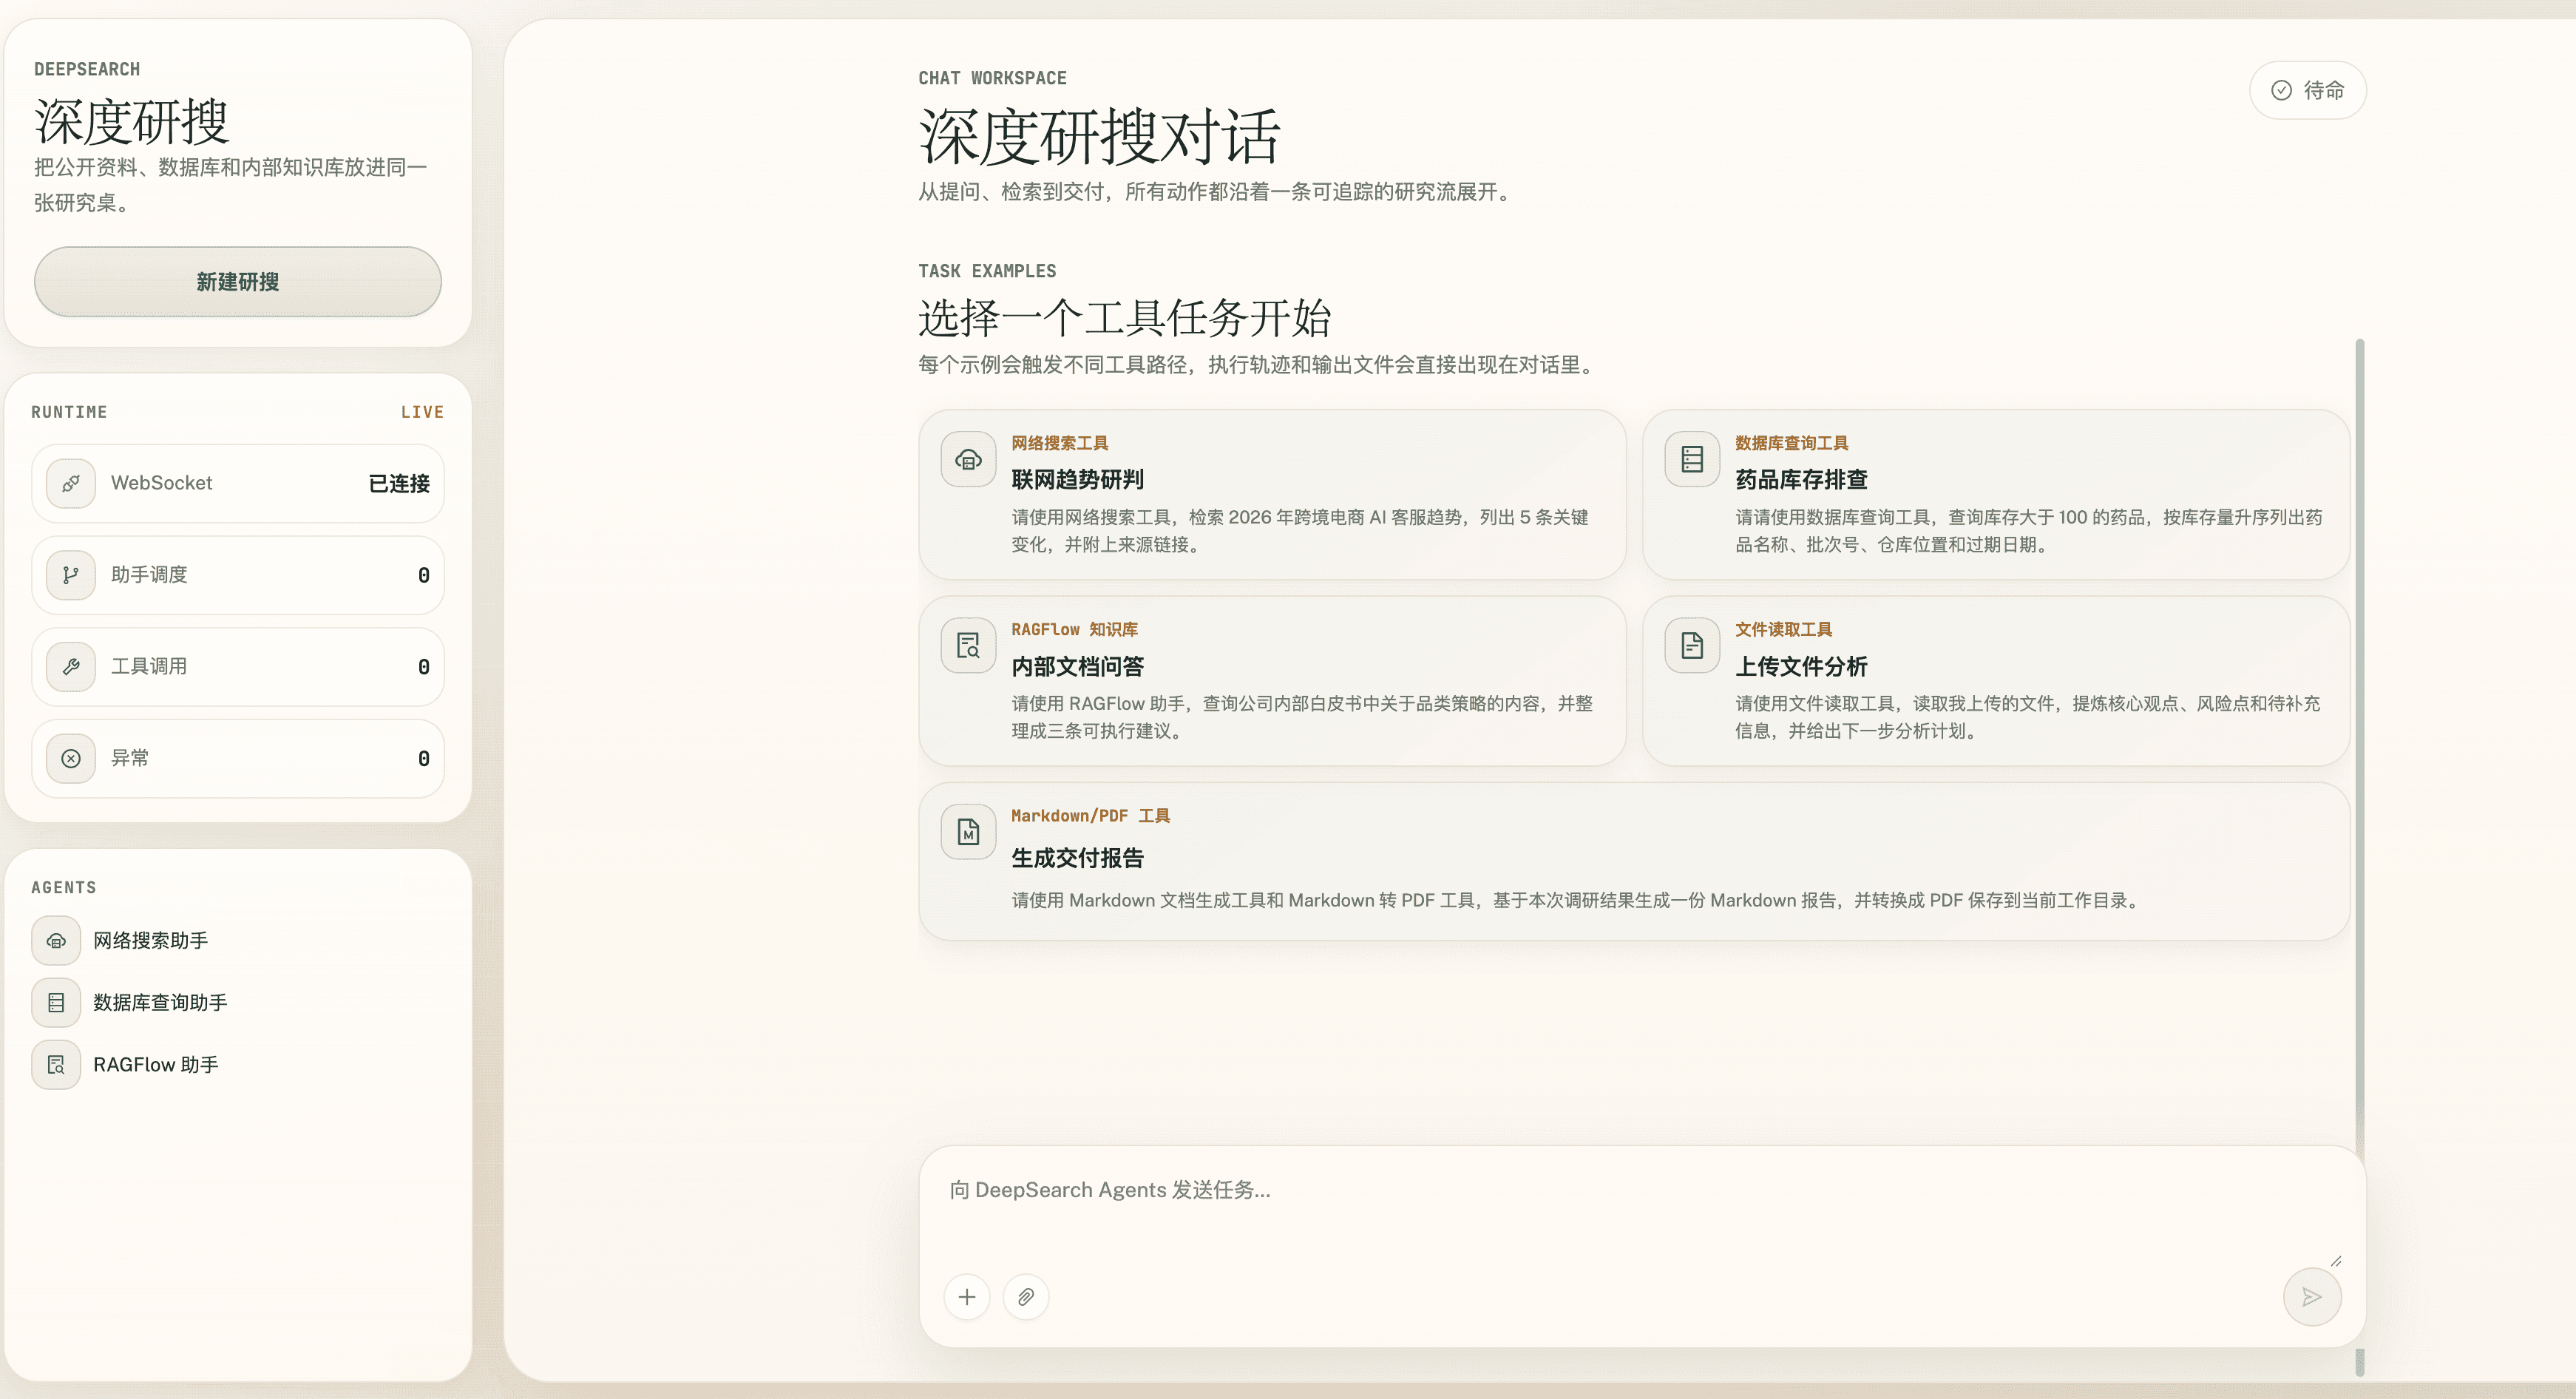
Task: Click the 已连接 WebSocket status text
Action: 399,484
